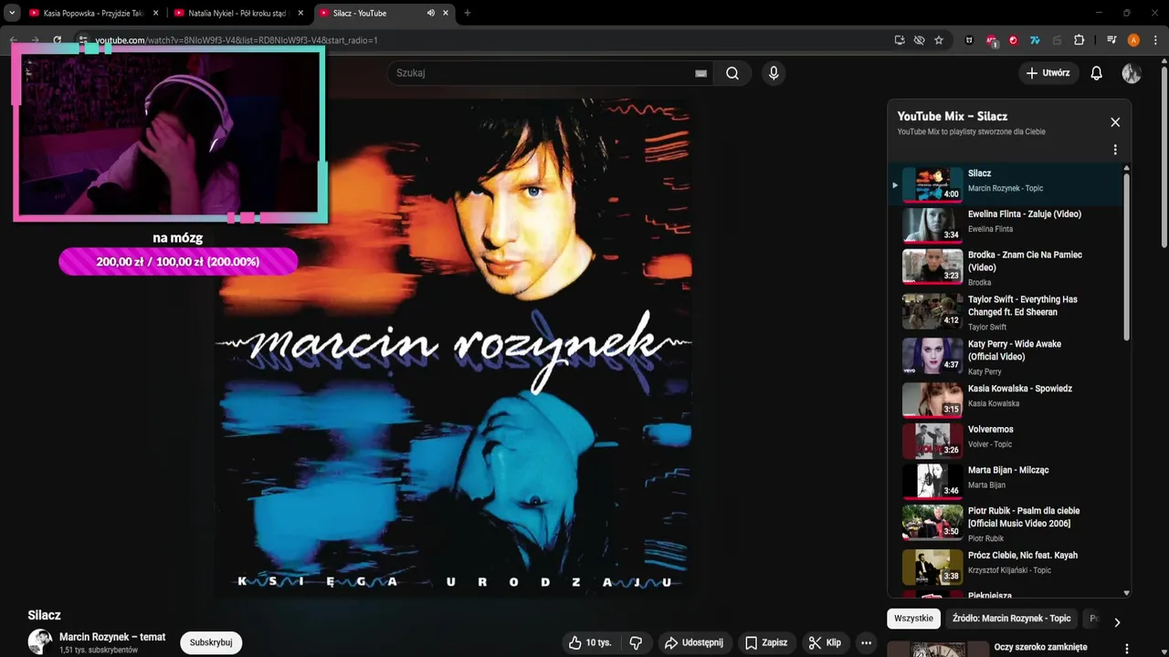Open the site information icon in address bar
Viewport: 1169px width, 657px height.
click(x=82, y=40)
